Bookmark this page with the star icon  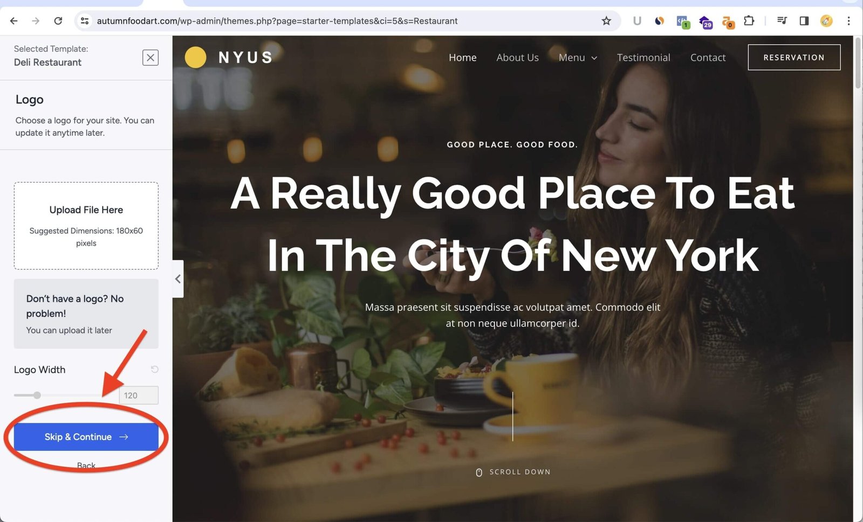point(606,21)
